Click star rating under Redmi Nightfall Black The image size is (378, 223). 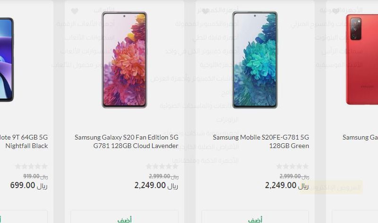tap(31, 166)
